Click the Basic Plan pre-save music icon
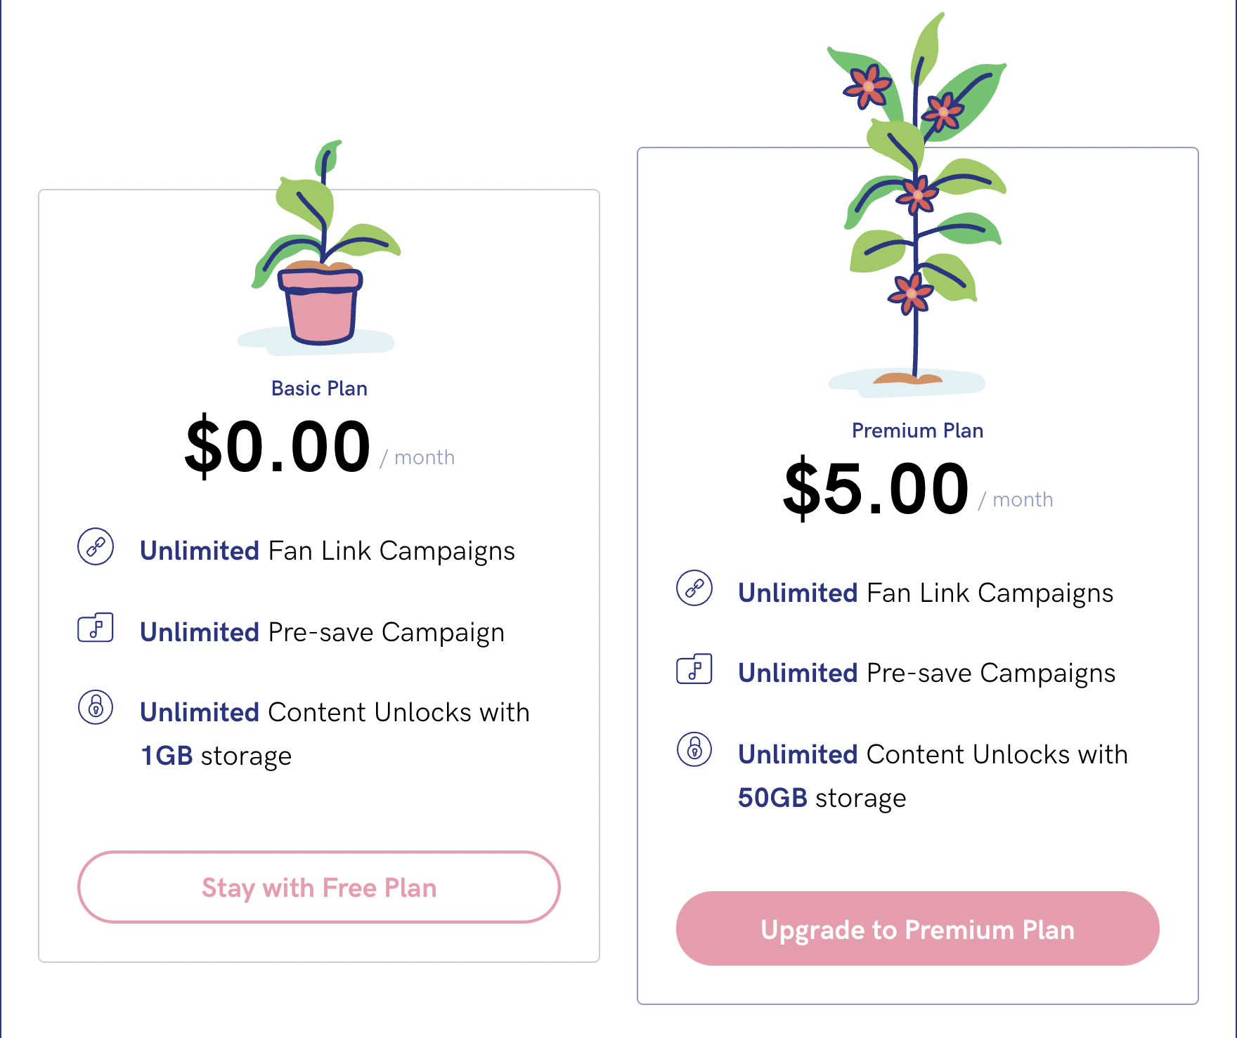This screenshot has width=1237, height=1038. (96, 627)
